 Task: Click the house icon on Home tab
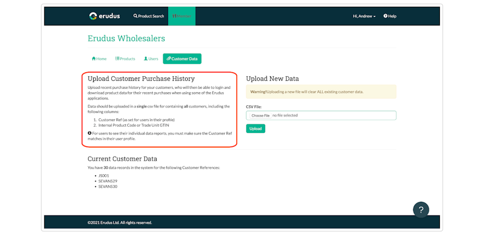coord(94,58)
